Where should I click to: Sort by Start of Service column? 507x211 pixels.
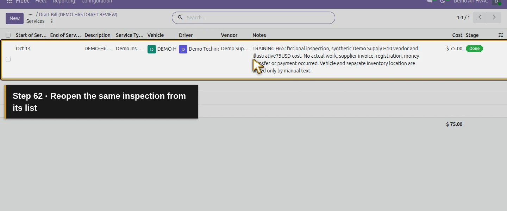[x=31, y=35]
